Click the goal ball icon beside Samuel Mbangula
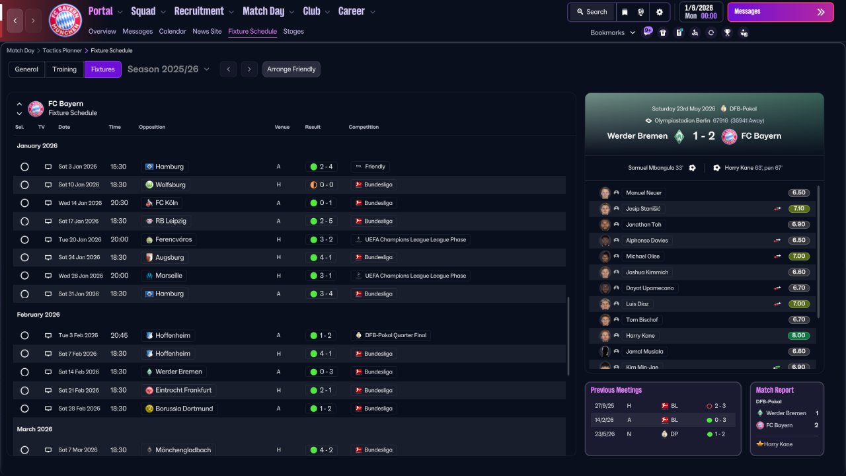Viewport: 846px width, 476px height. coord(692,168)
